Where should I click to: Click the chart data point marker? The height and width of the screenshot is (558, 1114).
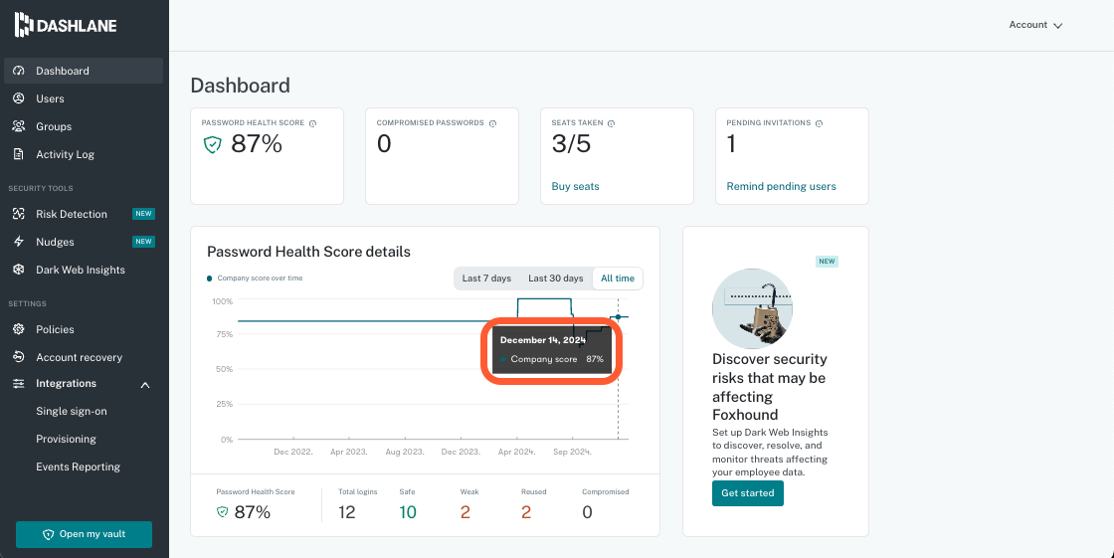pos(618,317)
